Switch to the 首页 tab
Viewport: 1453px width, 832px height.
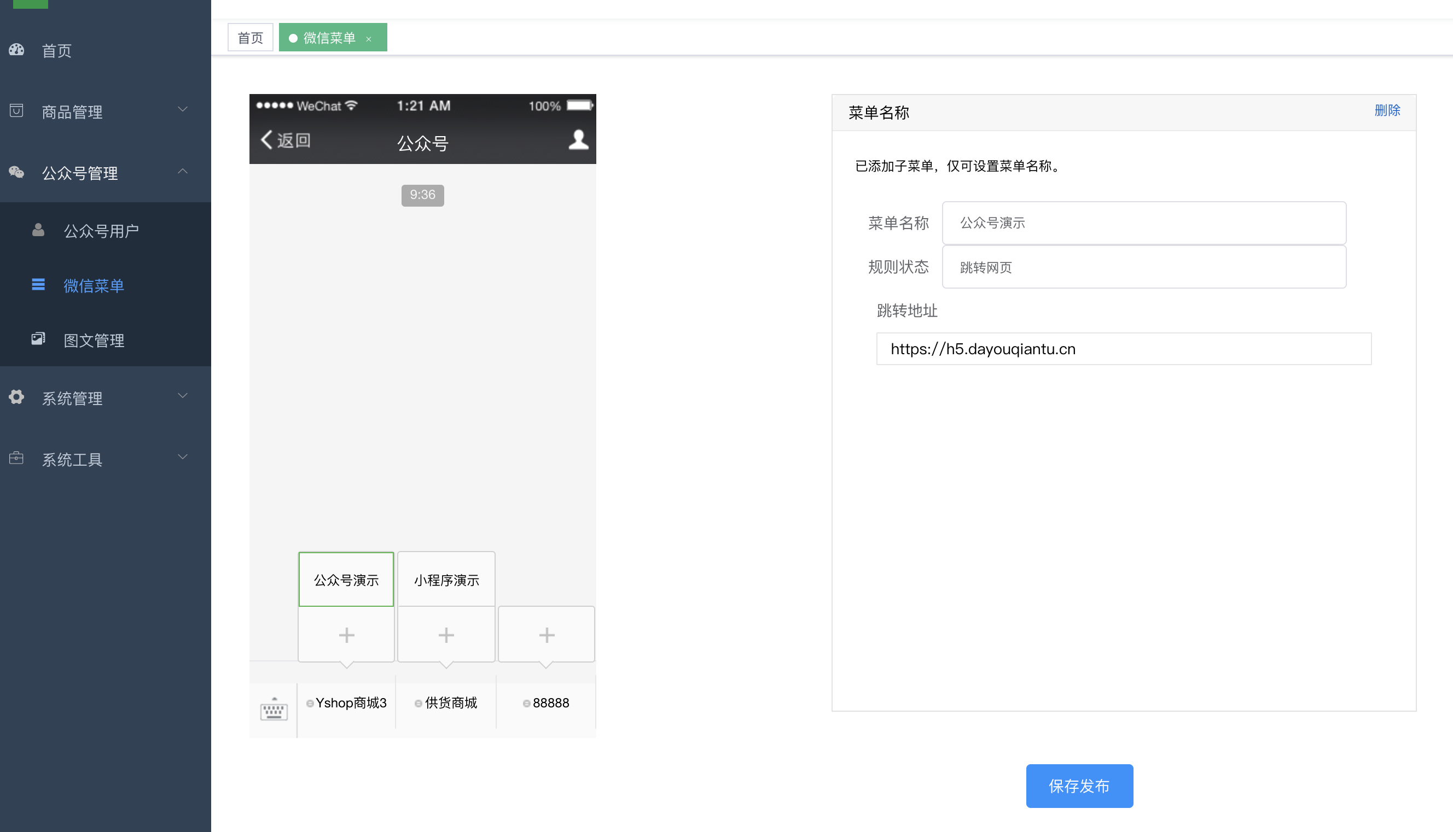point(251,38)
